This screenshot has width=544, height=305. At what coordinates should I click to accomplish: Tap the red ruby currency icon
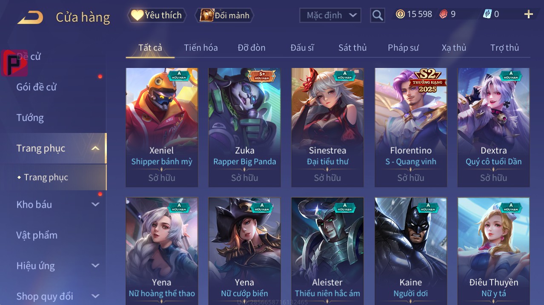444,14
